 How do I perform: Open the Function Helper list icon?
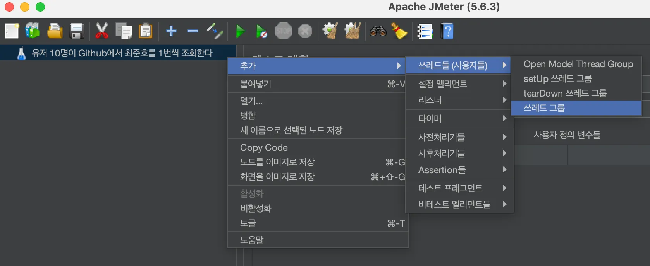pos(425,31)
